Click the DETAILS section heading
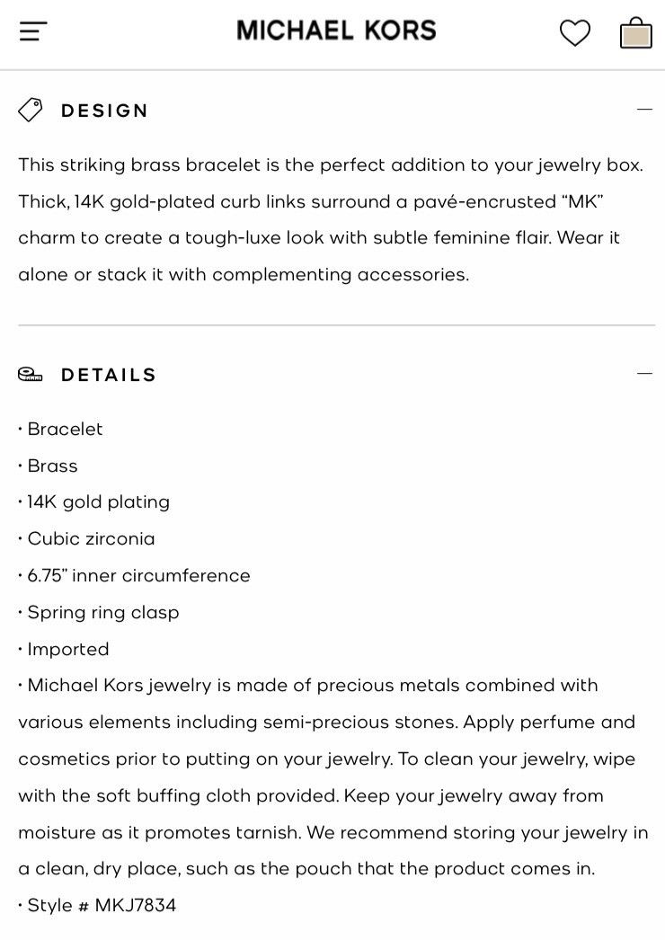This screenshot has height=940, width=665. click(109, 376)
